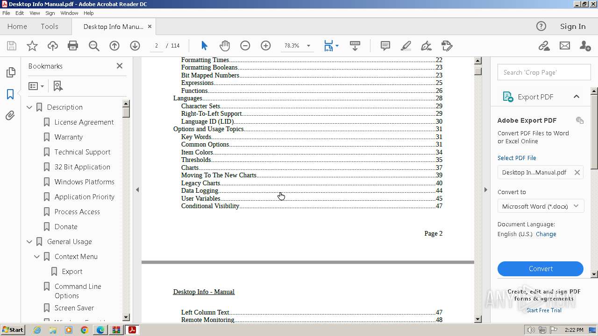Open the Windows Start menu
The height and width of the screenshot is (336, 598).
tap(13, 329)
